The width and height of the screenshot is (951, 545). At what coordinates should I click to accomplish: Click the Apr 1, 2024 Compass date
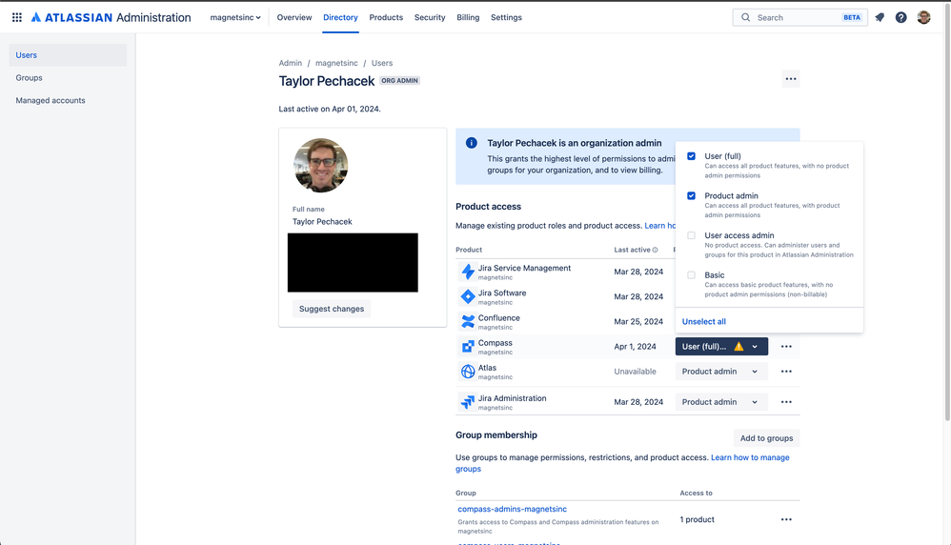click(635, 346)
